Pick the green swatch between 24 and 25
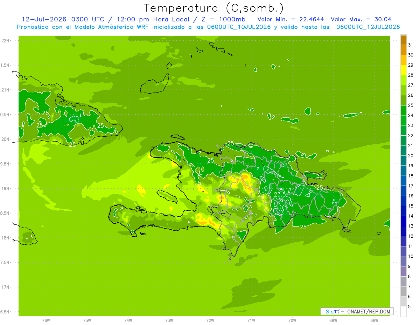The height and width of the screenshot is (325, 420). point(404,110)
